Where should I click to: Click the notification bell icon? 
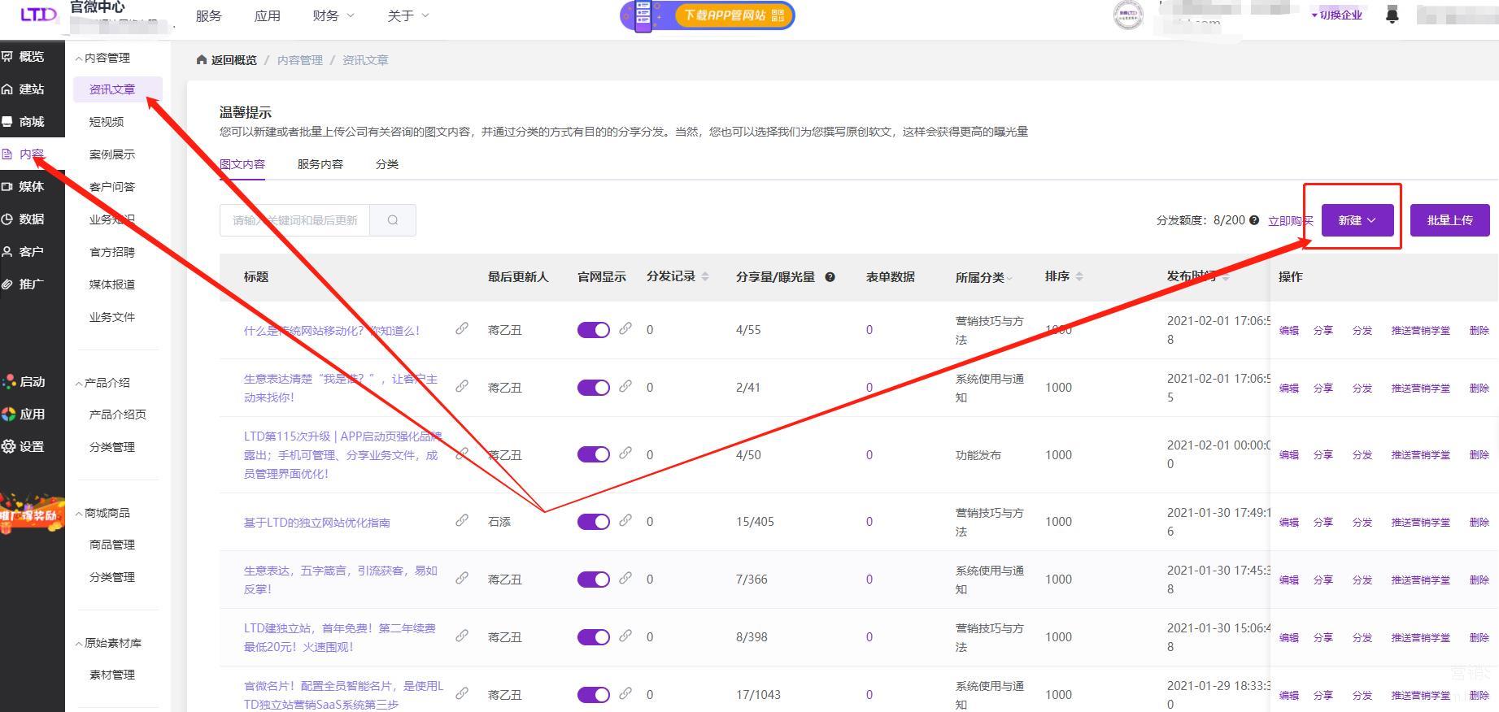(x=1392, y=15)
